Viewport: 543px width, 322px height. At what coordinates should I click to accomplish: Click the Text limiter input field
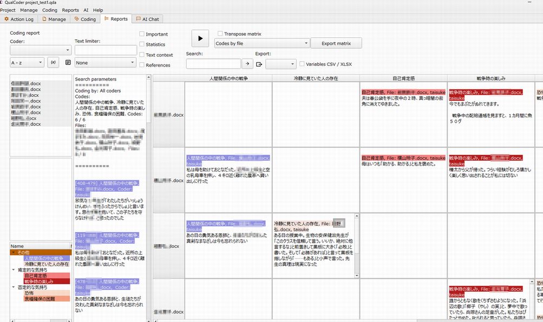pyautogui.click(x=106, y=50)
